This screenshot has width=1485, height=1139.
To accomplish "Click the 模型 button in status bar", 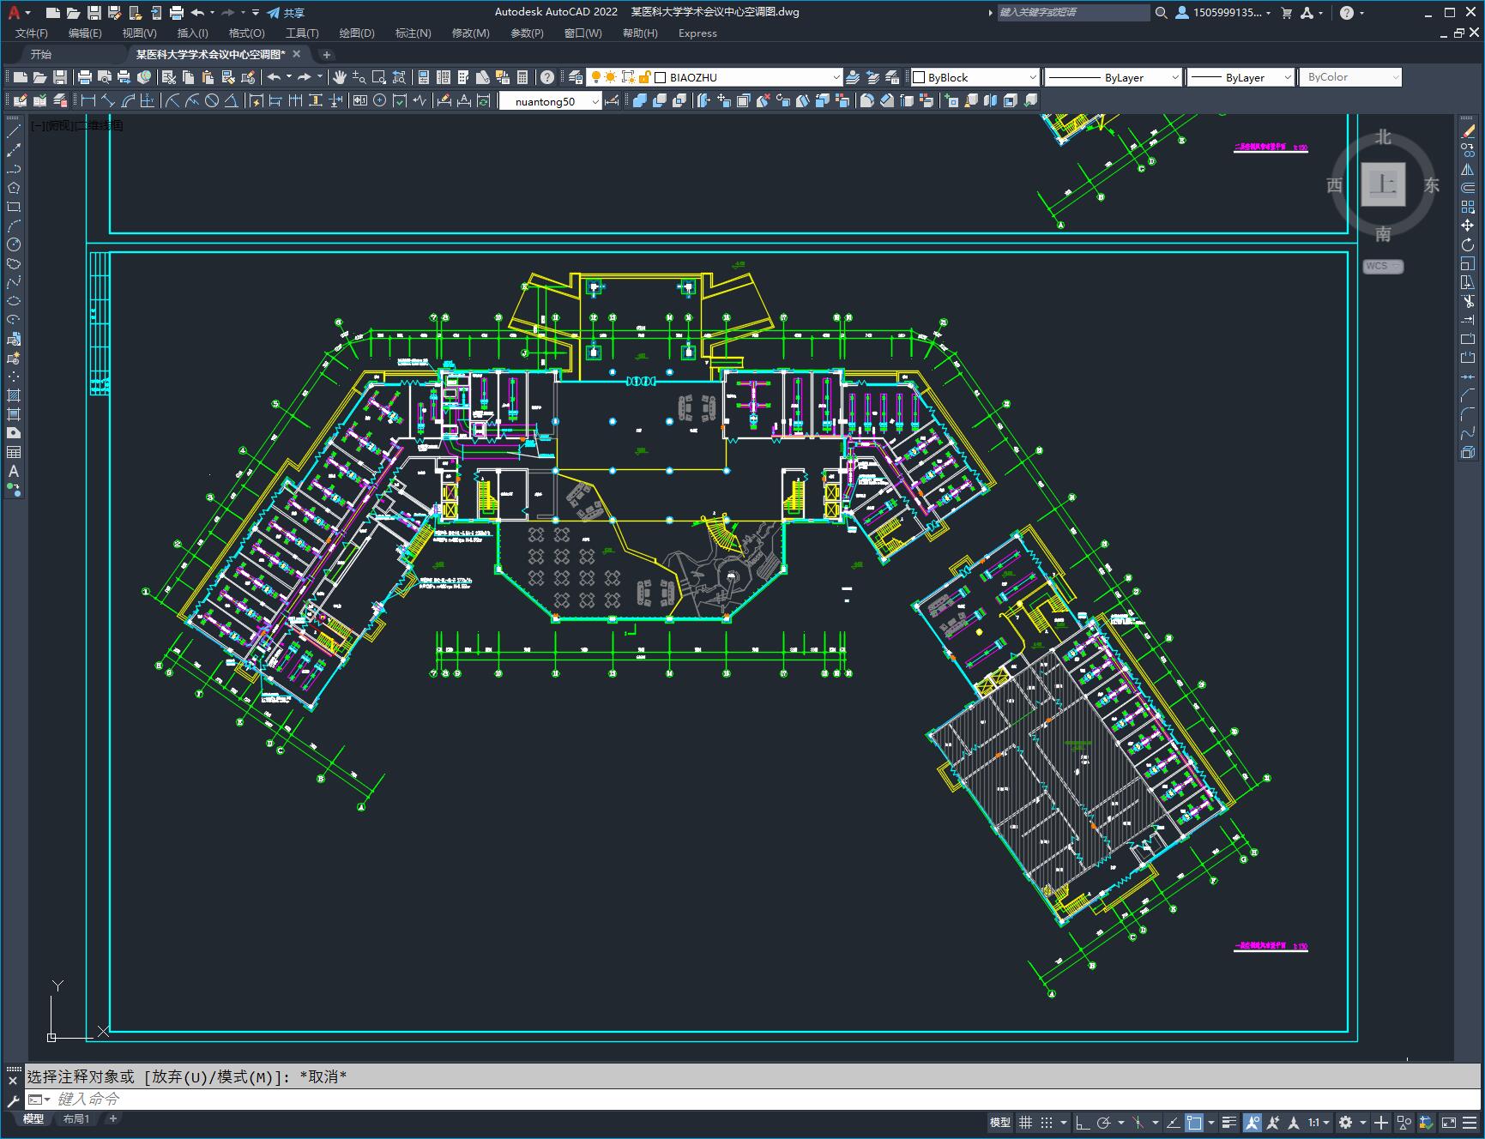I will click(999, 1123).
